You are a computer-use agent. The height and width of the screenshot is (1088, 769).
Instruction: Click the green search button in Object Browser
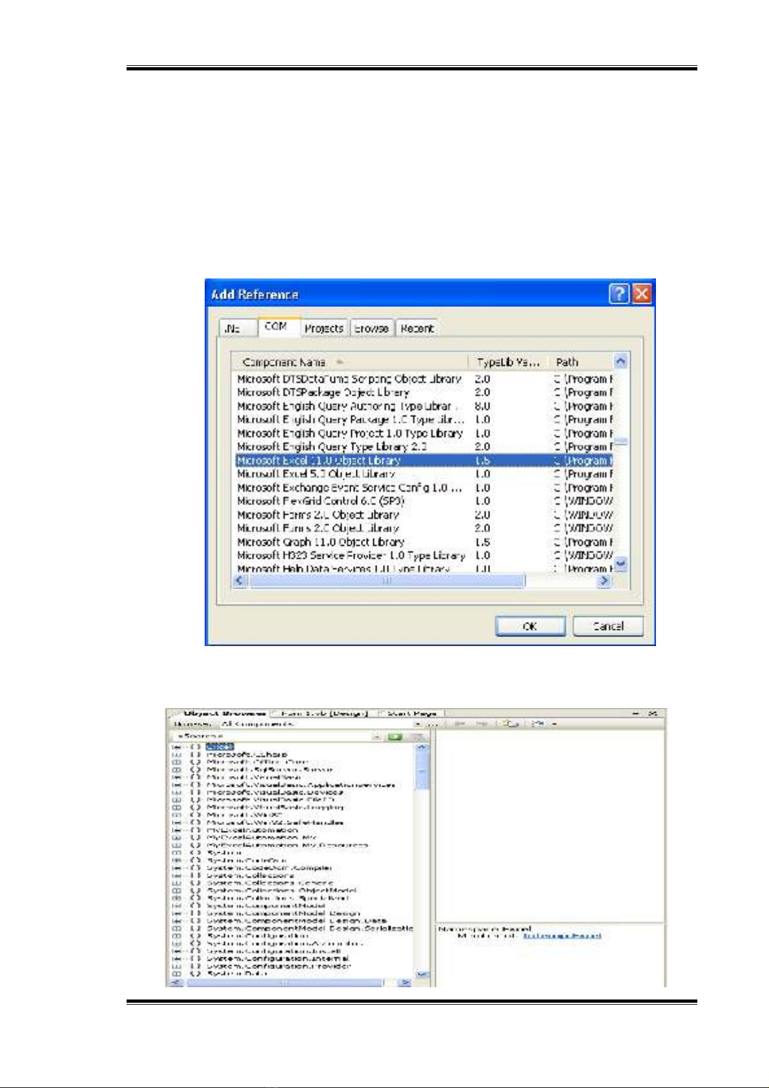pos(395,737)
